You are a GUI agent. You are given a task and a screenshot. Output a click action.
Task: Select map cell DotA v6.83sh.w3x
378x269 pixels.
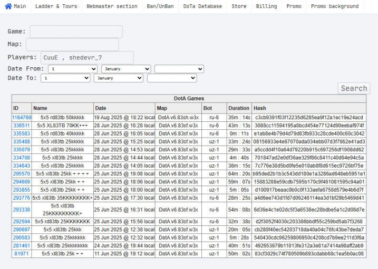(x=178, y=118)
